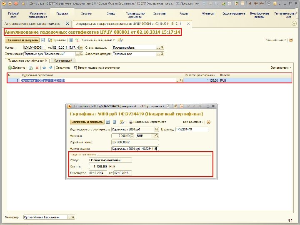Click «Остаток (на списание)» column header
This screenshot has height=225, width=300.
pos(201,75)
